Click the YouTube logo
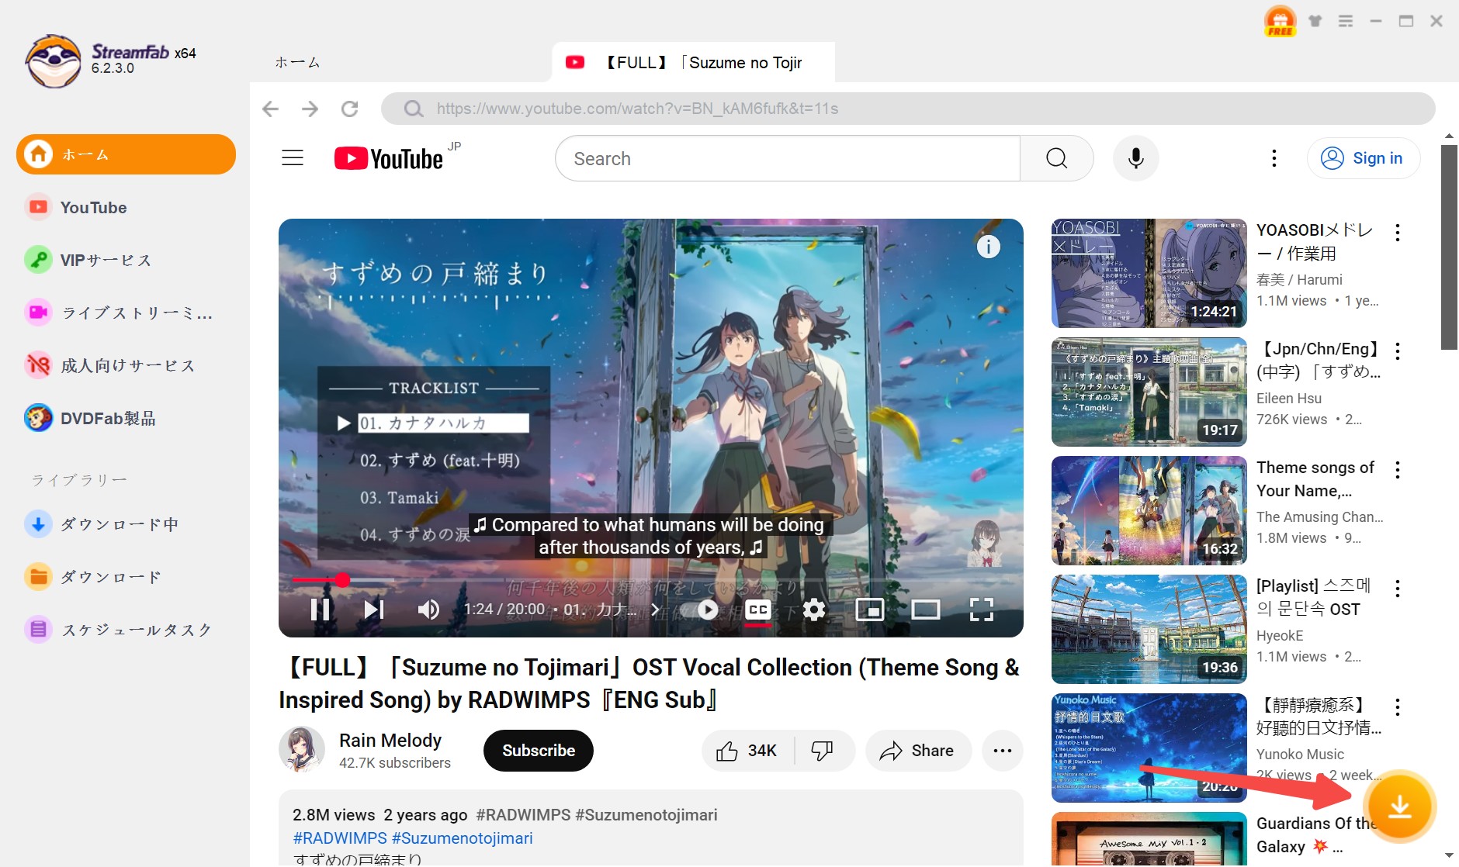This screenshot has width=1459, height=867. tap(389, 158)
